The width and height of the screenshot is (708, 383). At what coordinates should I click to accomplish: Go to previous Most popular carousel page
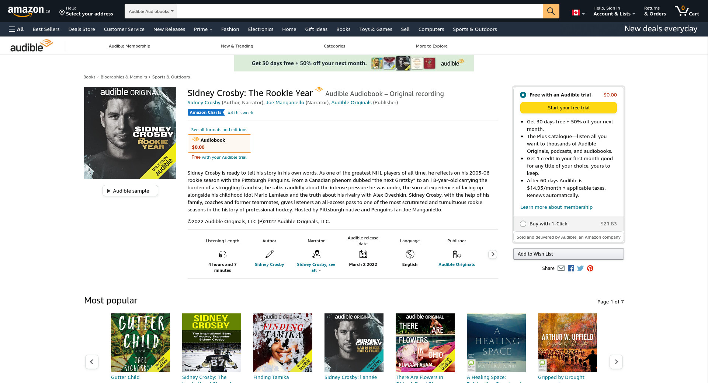92,362
